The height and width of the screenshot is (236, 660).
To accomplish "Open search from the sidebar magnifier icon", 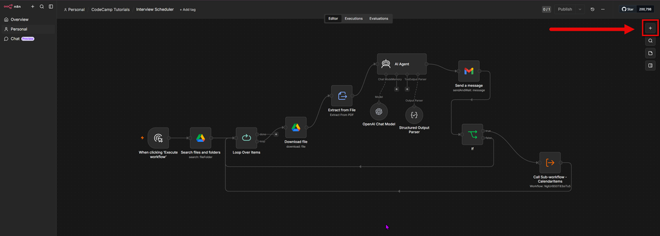I will point(42,7).
